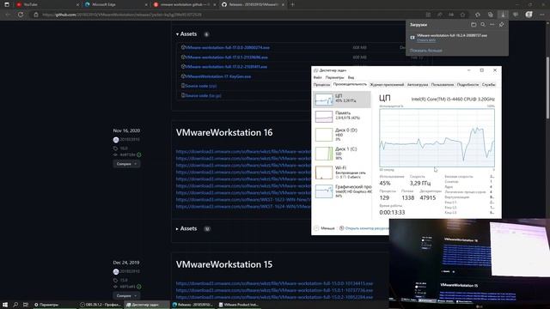Open the vmware workstation github search tab
Image resolution: width=550 pixels, height=309 pixels.
click(x=184, y=4)
